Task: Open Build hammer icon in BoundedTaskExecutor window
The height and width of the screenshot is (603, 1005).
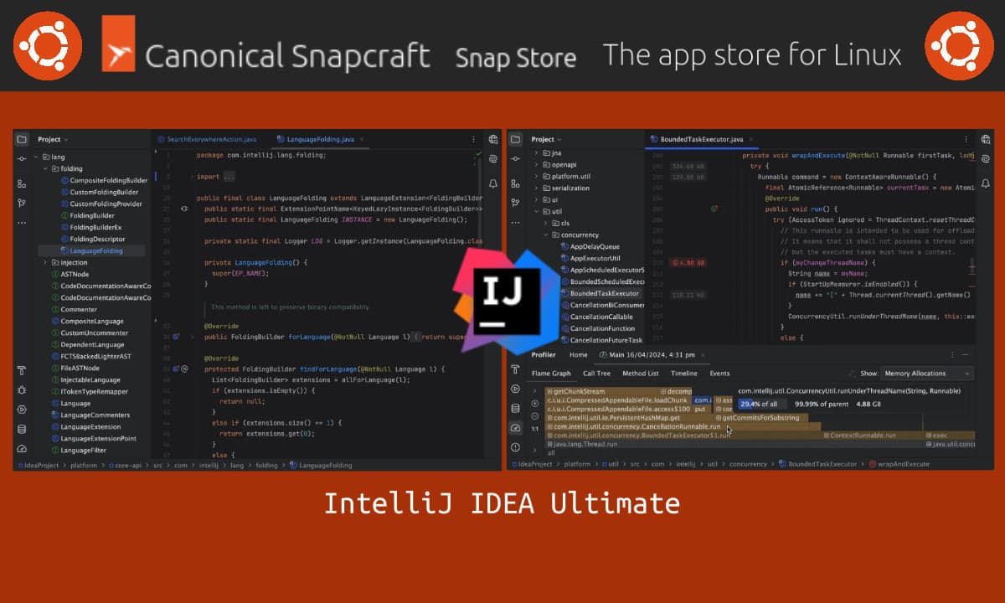Action: pyautogui.click(x=516, y=369)
